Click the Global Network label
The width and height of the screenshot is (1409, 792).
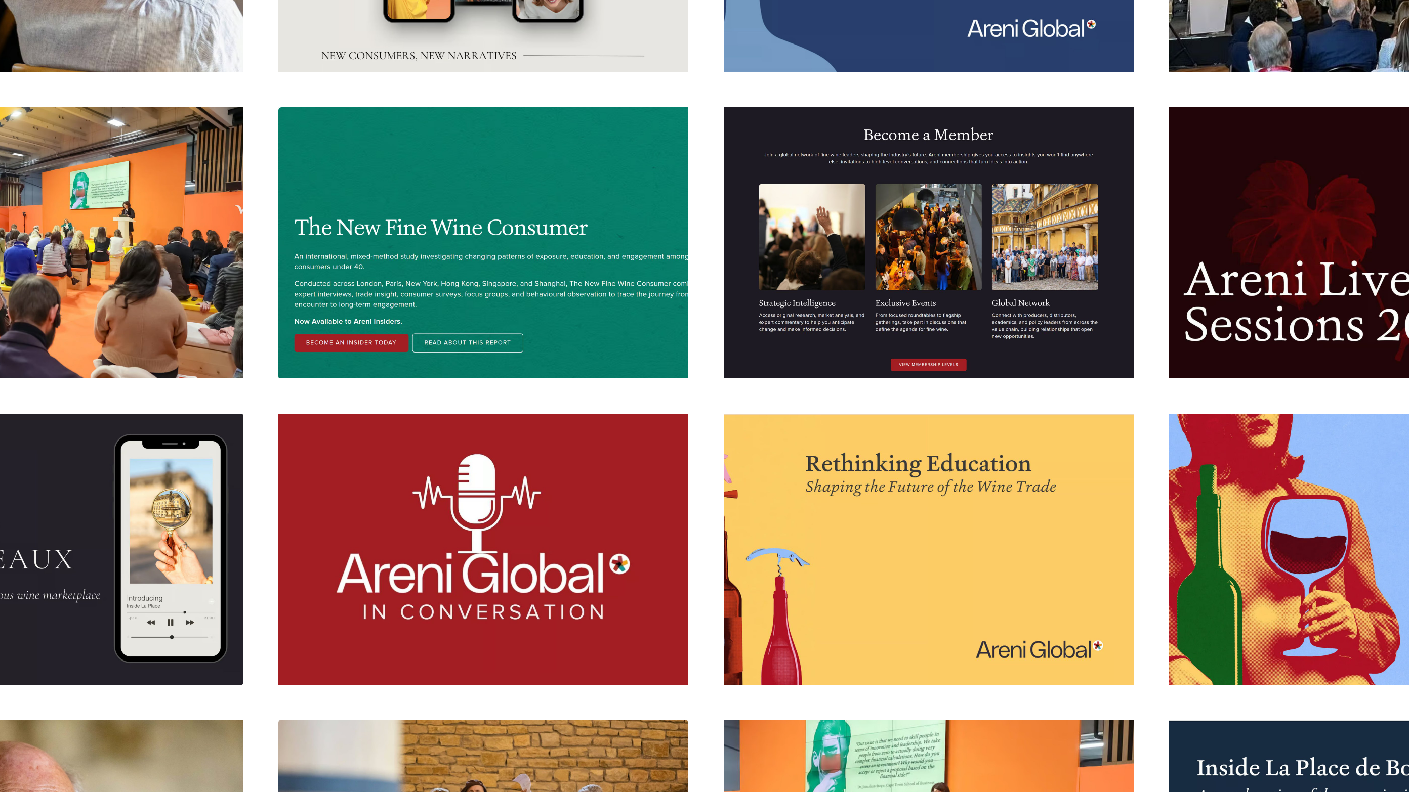click(x=1021, y=303)
